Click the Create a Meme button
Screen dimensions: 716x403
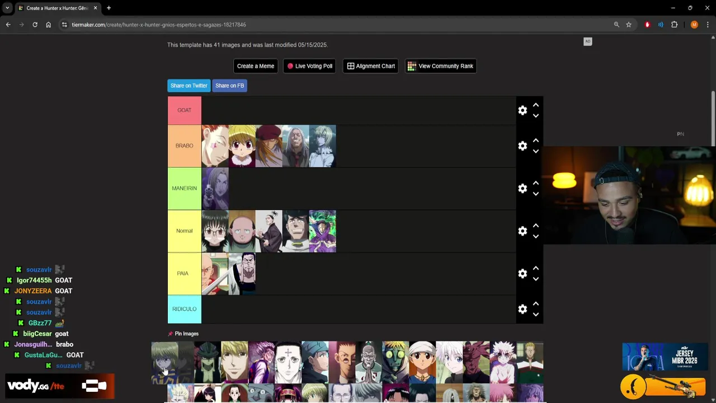(x=256, y=66)
